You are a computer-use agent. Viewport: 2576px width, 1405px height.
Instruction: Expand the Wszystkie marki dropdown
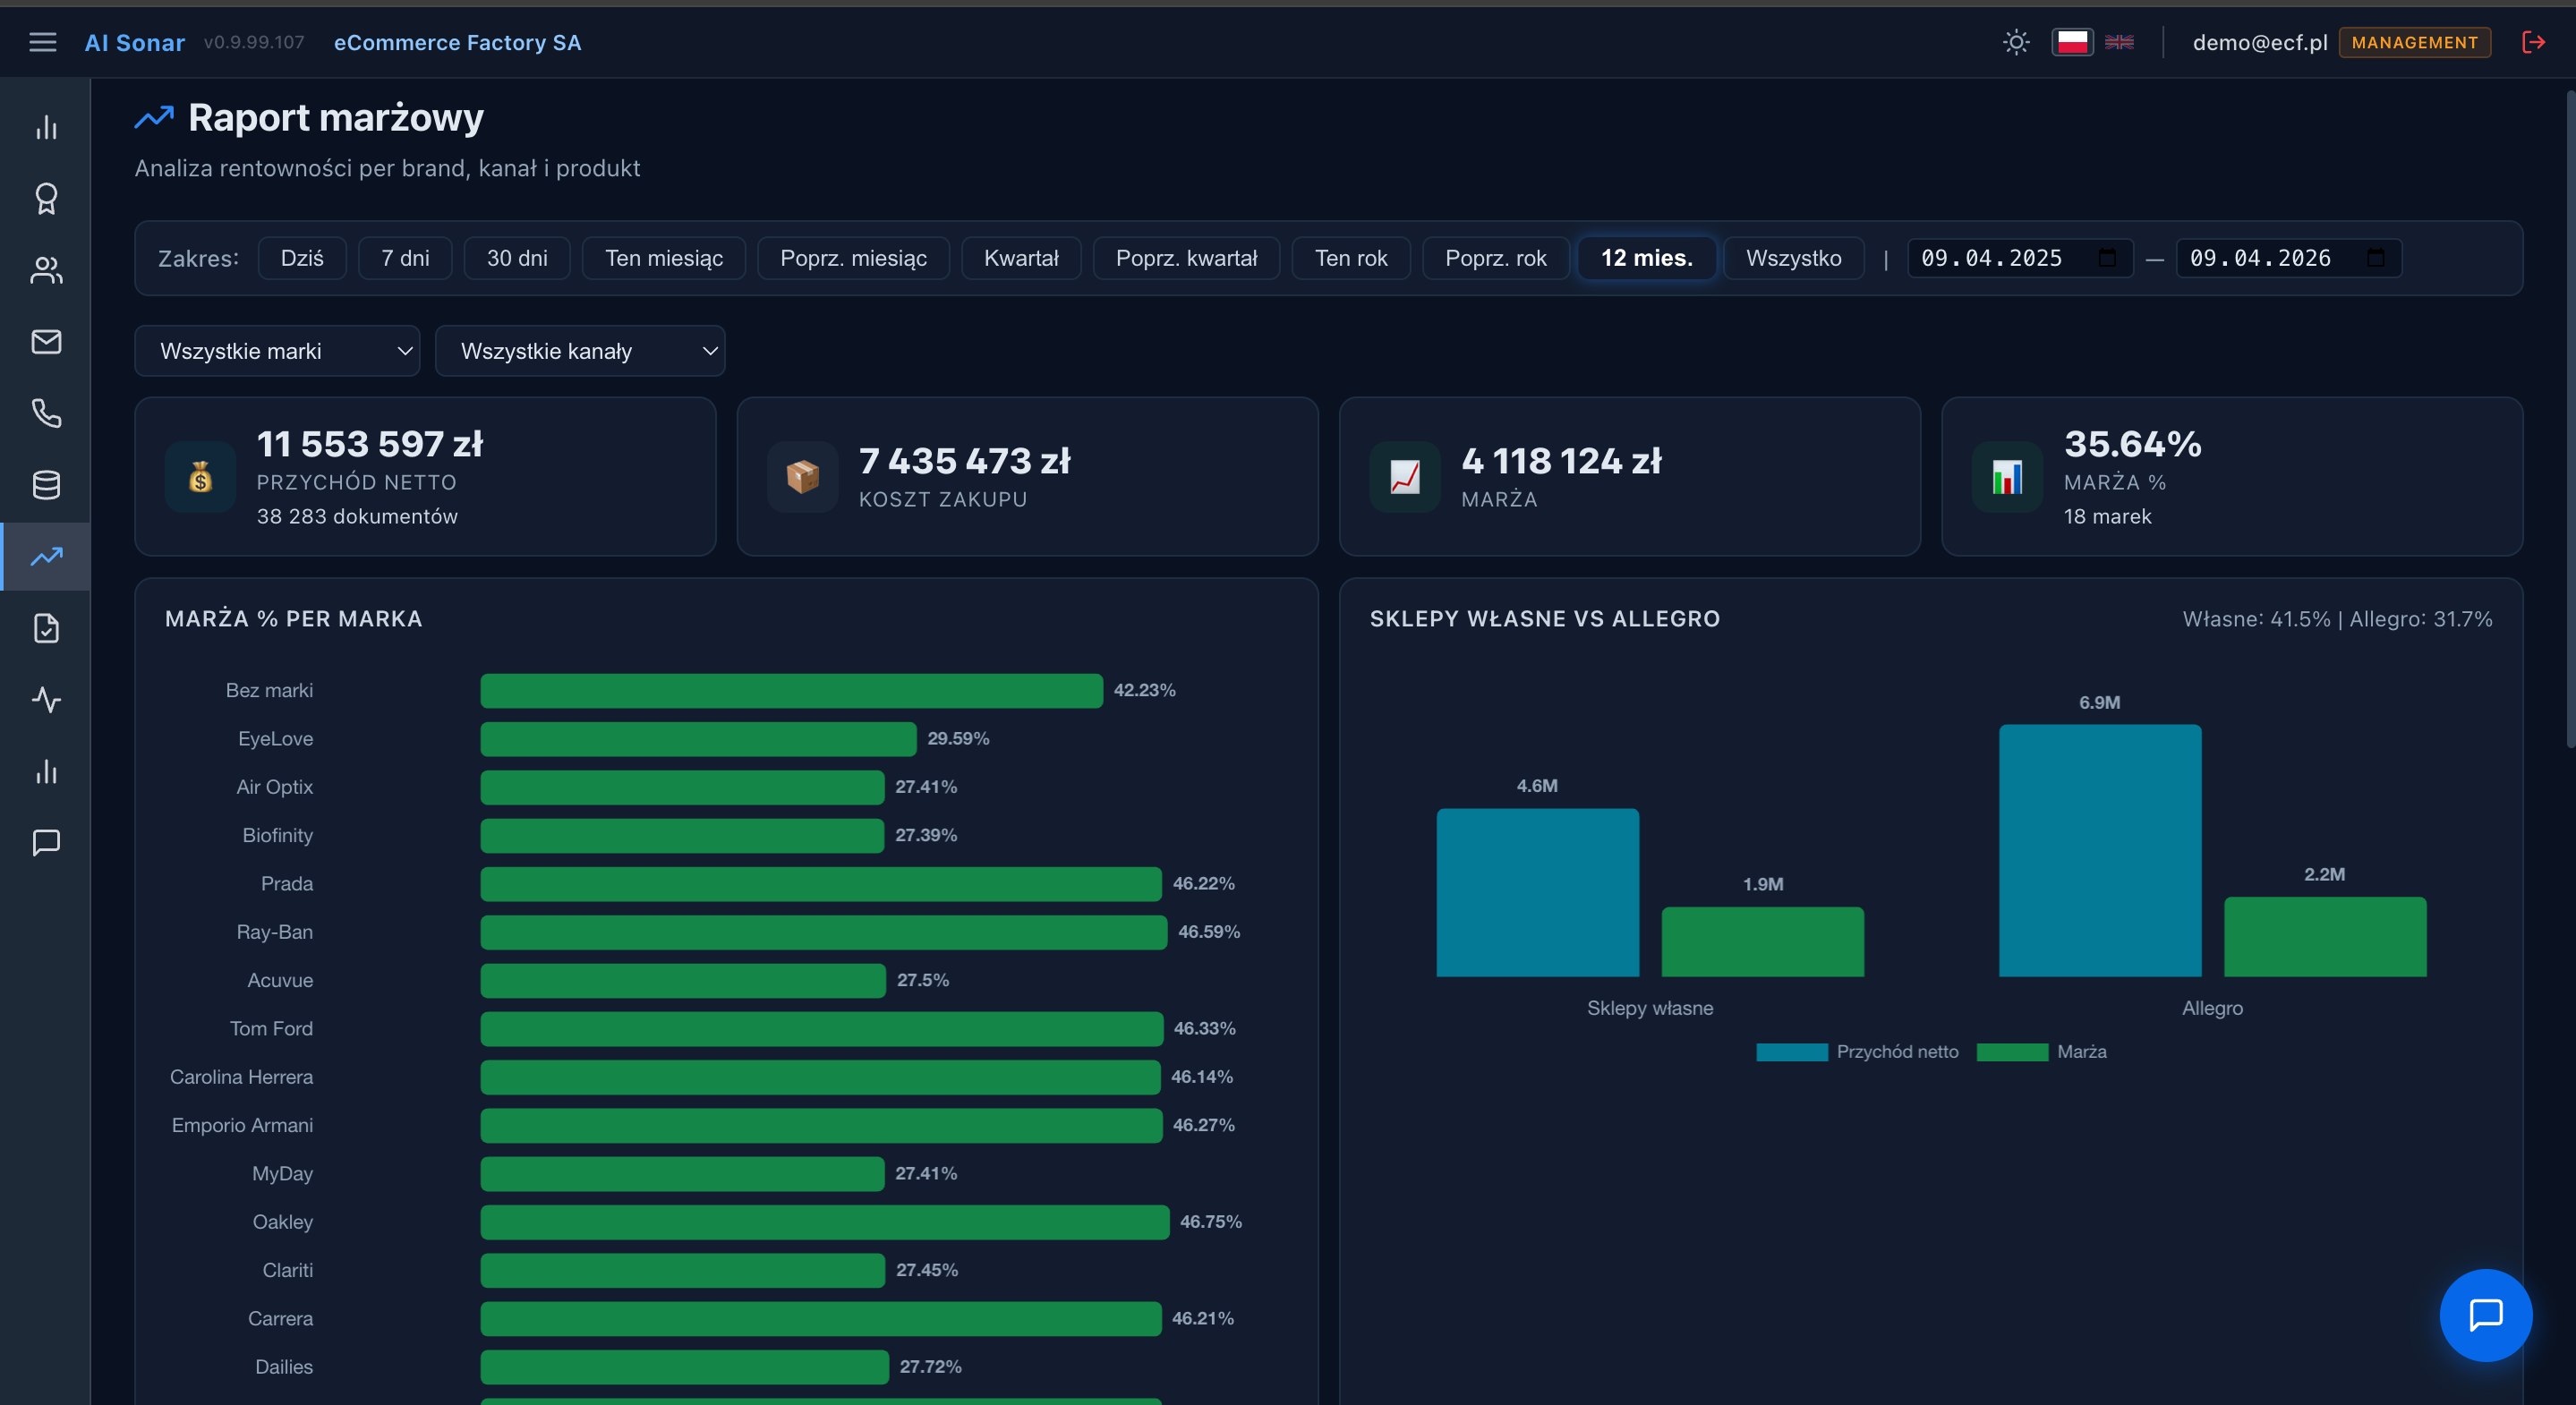(277, 351)
